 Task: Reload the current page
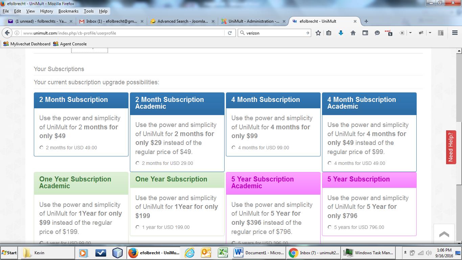click(230, 33)
